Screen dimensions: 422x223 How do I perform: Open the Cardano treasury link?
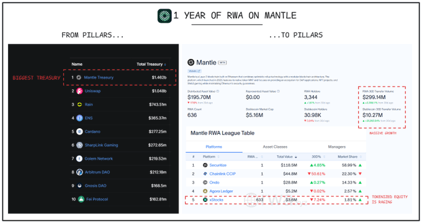pos(92,132)
